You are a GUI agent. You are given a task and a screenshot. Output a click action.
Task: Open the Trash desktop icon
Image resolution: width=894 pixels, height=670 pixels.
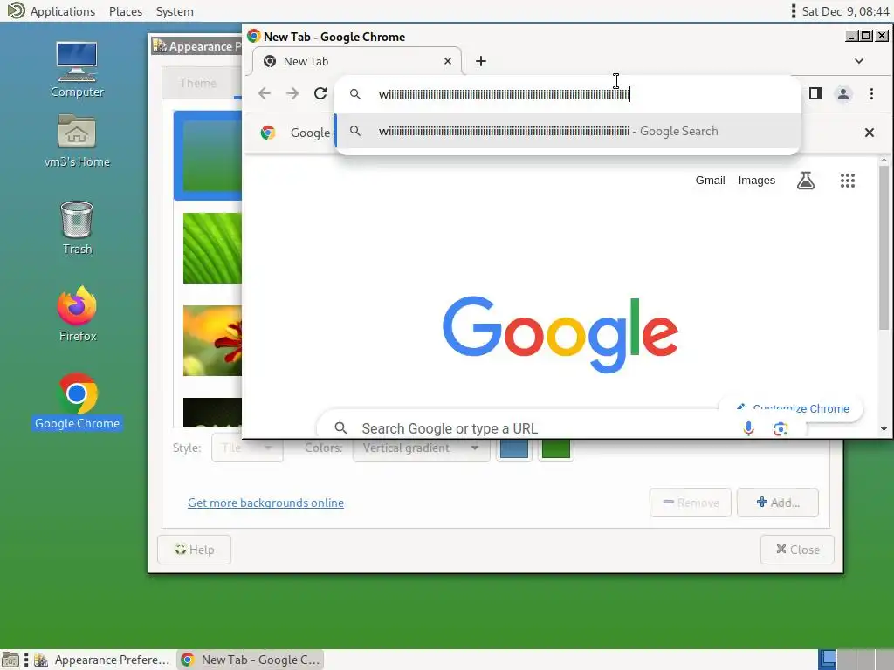77,228
